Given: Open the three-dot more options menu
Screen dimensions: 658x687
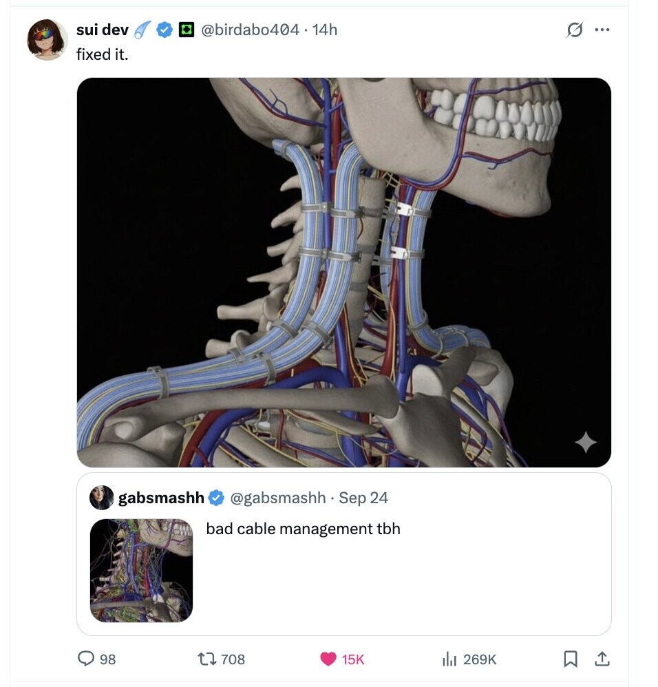Looking at the screenshot, I should click(x=602, y=30).
